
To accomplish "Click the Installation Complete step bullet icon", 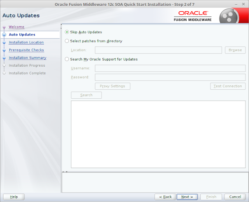I will click(4, 73).
